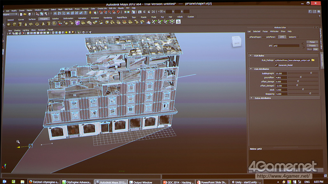Click the Presets button
The height and width of the screenshot is (184, 328).
[312, 46]
